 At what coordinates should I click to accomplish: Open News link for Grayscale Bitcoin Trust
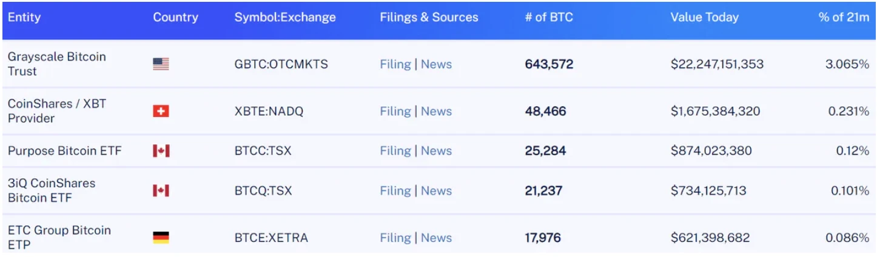[436, 64]
